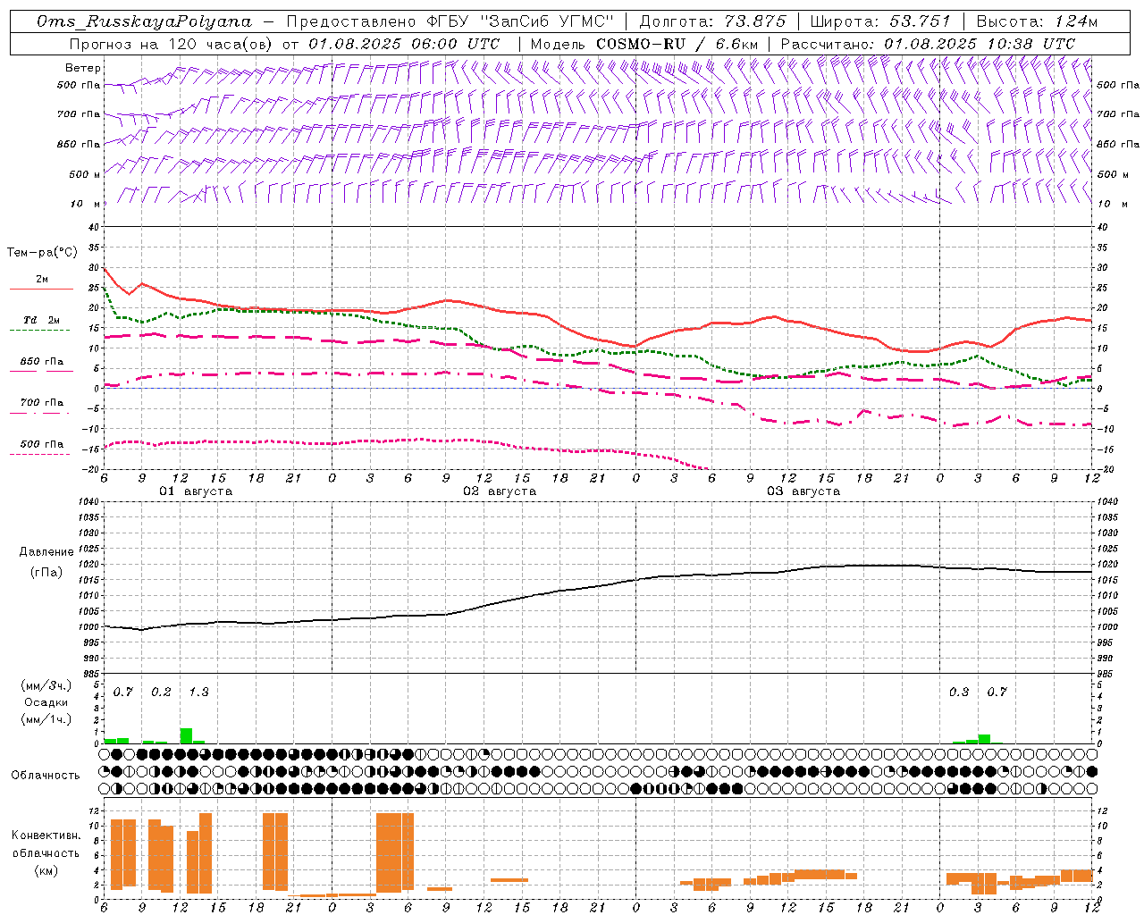Click the (мм/1ч.) precipitation label

(x=46, y=719)
